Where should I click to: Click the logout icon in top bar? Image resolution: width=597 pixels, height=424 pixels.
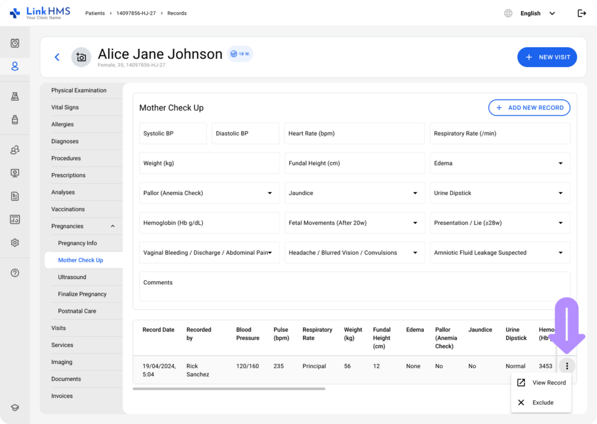pyautogui.click(x=581, y=13)
